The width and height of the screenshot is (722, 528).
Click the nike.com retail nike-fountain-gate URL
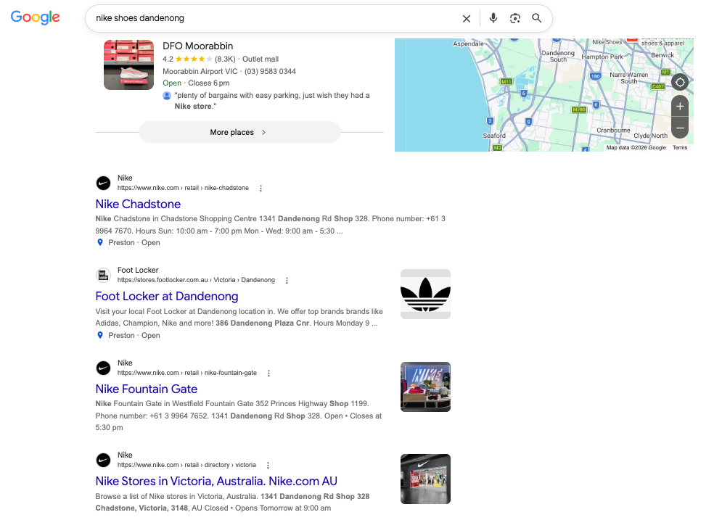coord(187,373)
